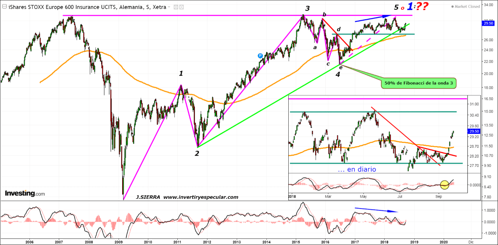Open chart settings gear icon near title
The width and height of the screenshot is (498, 245).
tap(182, 7)
